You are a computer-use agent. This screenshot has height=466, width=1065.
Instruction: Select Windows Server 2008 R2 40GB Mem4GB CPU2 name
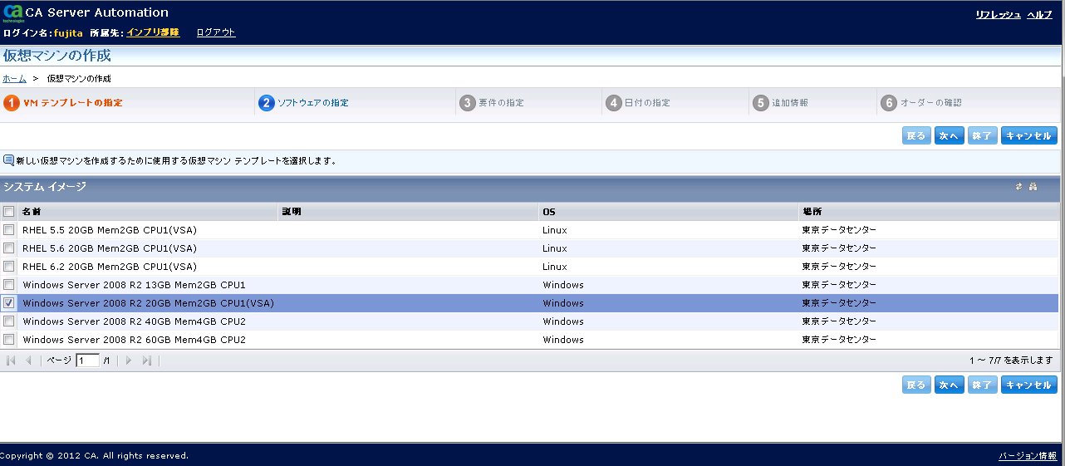[134, 321]
